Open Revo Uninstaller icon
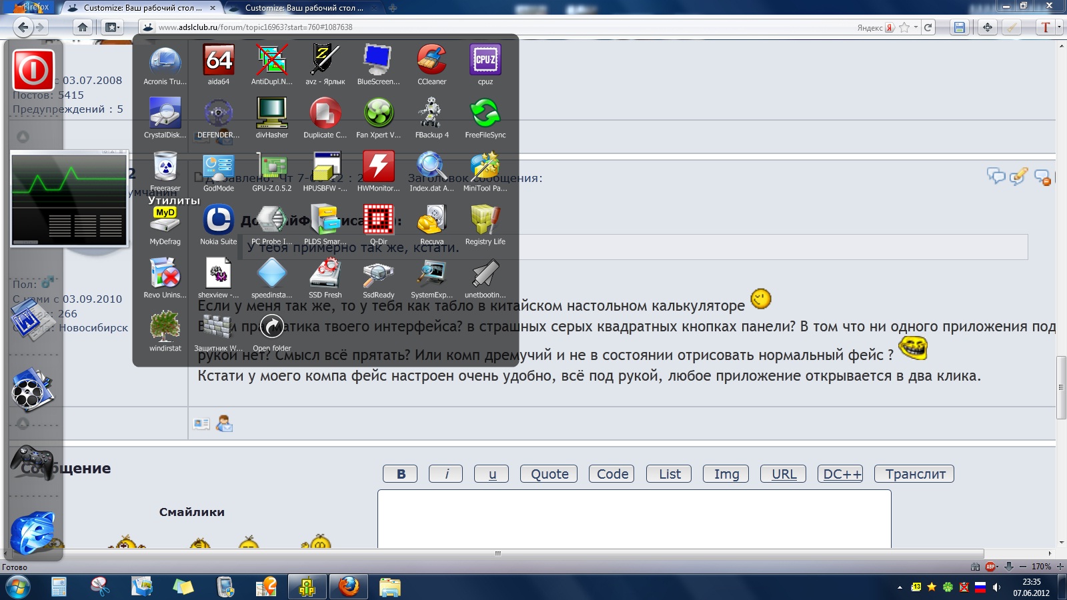Image resolution: width=1067 pixels, height=600 pixels. click(x=165, y=274)
